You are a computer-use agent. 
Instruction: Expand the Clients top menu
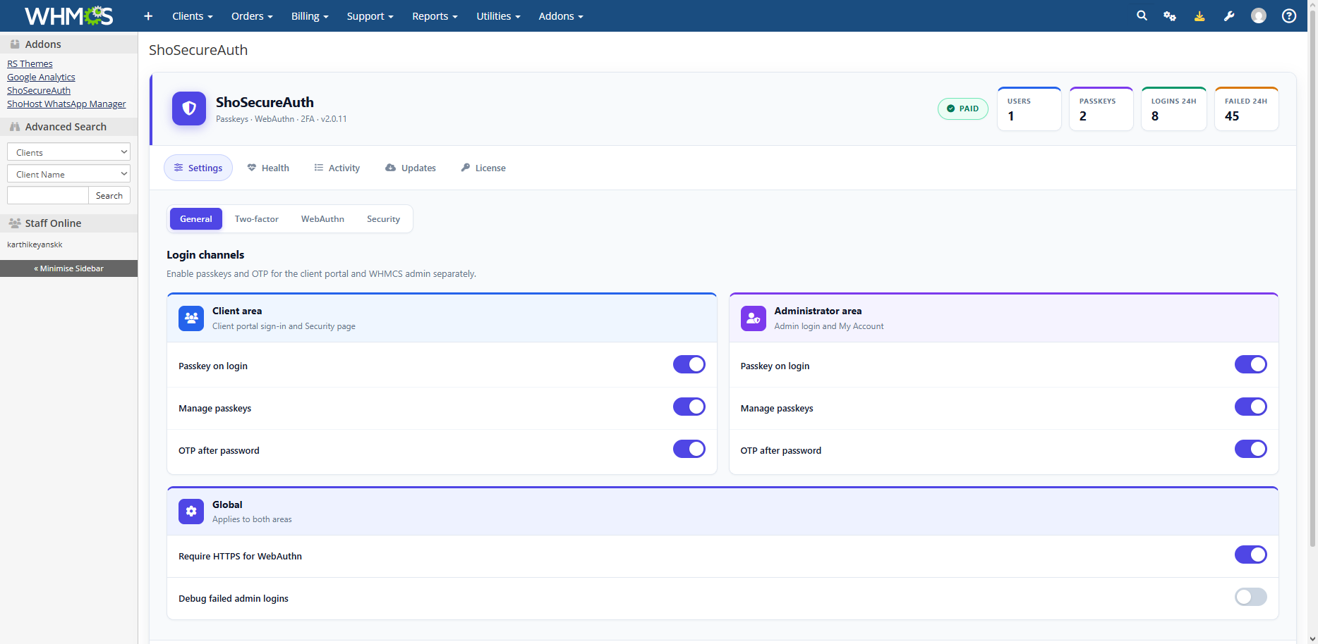click(x=192, y=16)
